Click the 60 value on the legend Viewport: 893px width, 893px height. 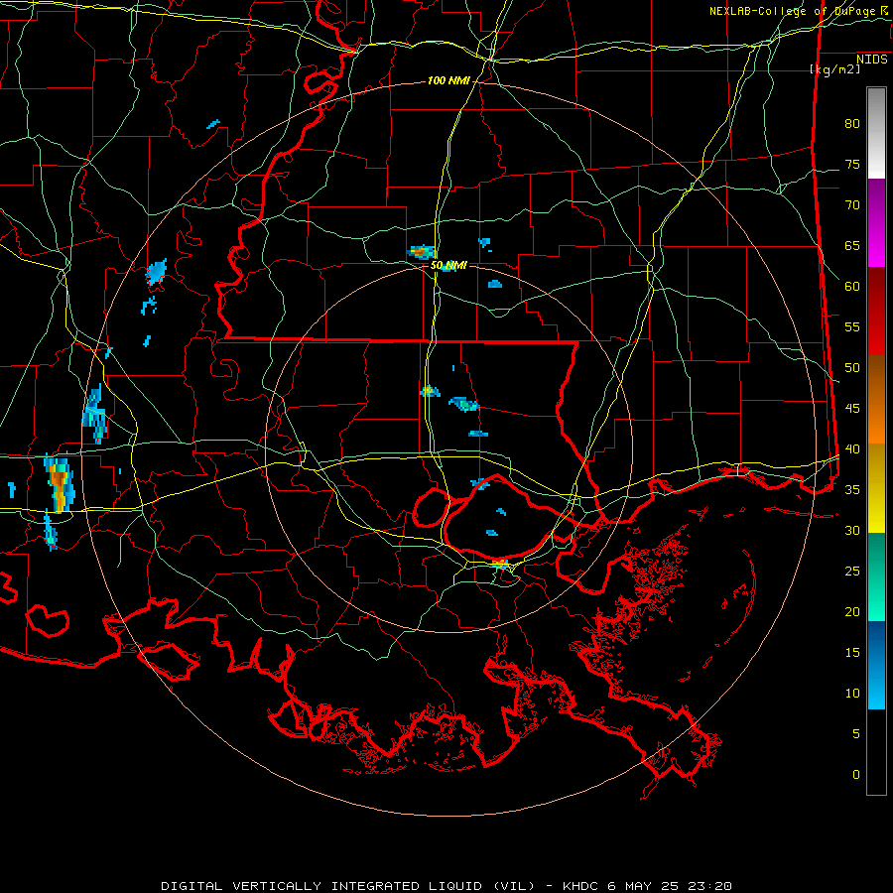tap(852, 287)
